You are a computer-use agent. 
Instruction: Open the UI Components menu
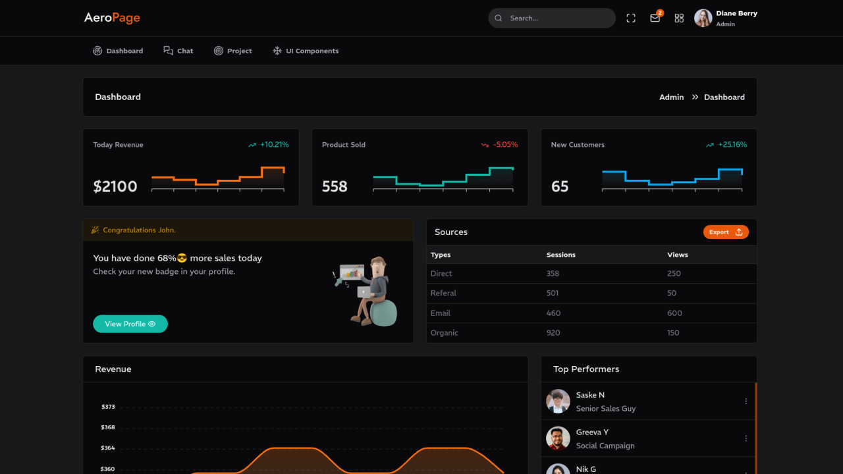tap(312, 51)
